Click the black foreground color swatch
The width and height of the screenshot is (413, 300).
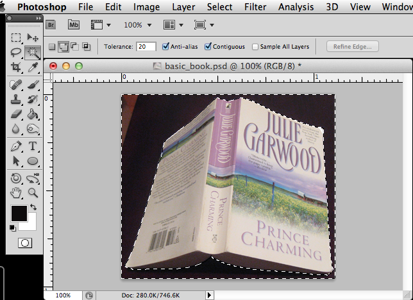tap(19, 213)
